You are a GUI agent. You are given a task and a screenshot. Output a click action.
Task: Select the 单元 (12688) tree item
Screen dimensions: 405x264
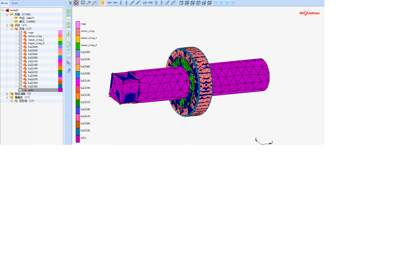27,22
